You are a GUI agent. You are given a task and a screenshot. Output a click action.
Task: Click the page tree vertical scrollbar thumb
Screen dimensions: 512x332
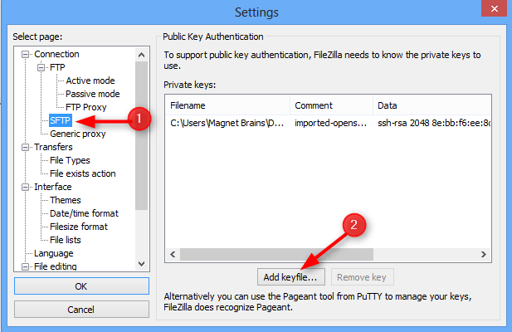point(141,135)
